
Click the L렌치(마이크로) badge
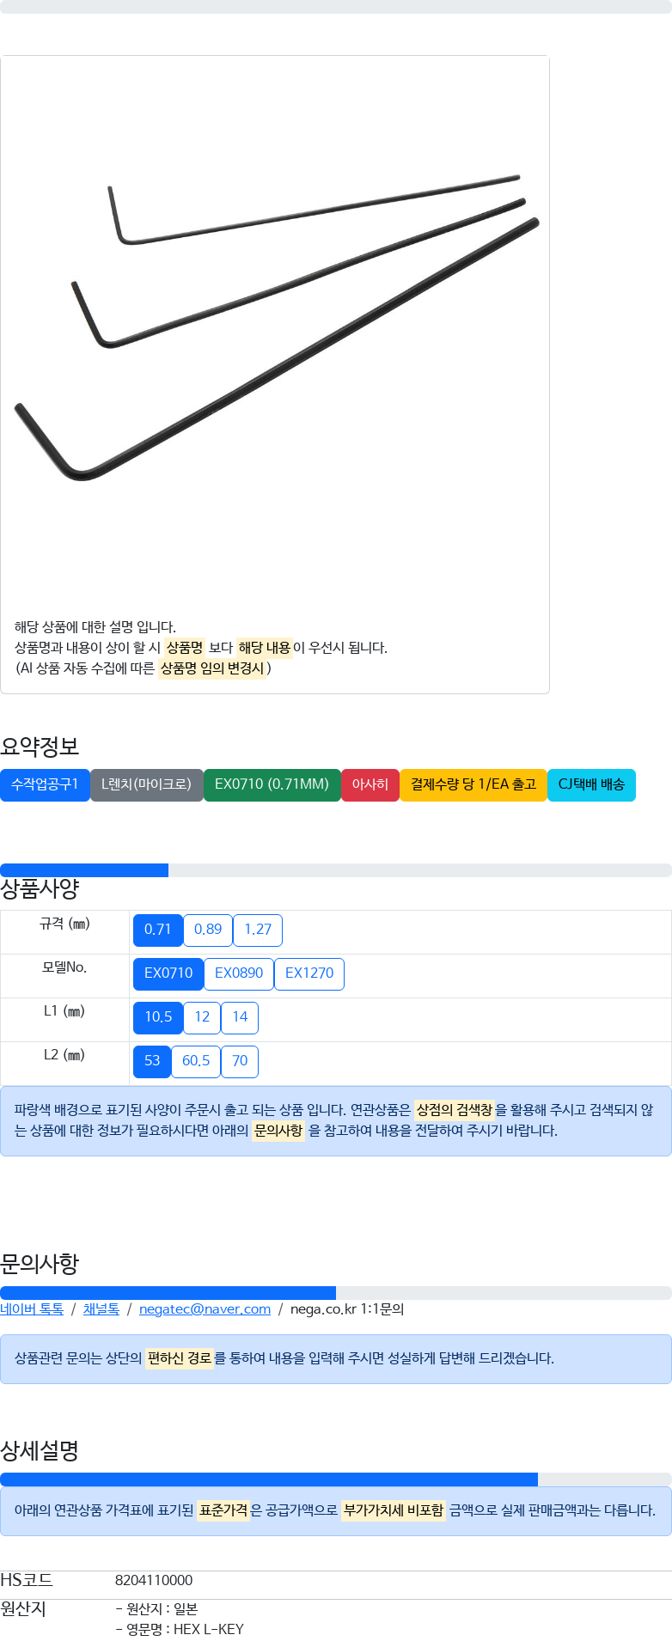coord(147,784)
